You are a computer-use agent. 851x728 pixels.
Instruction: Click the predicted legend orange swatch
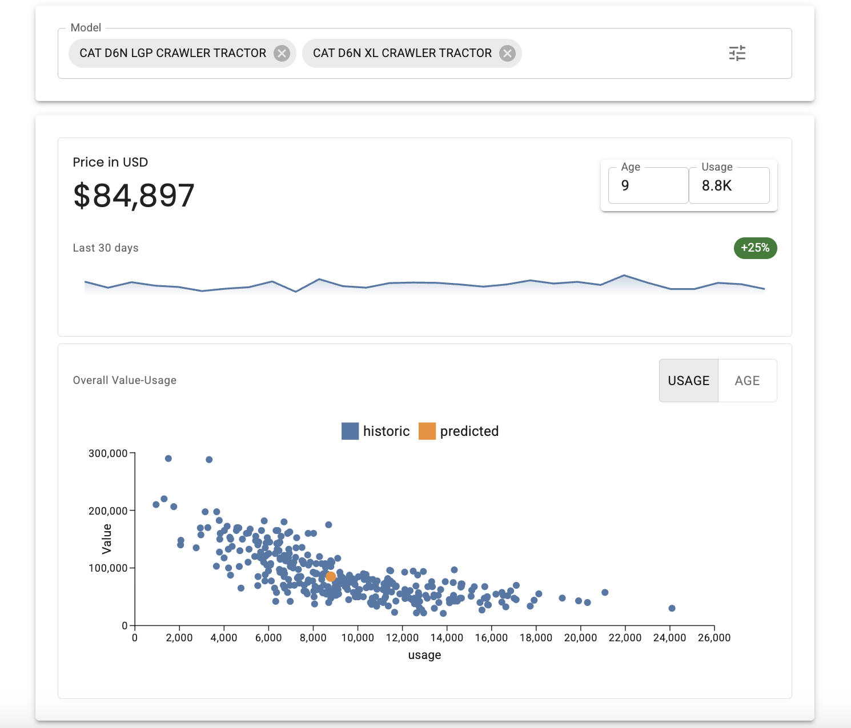pyautogui.click(x=427, y=431)
